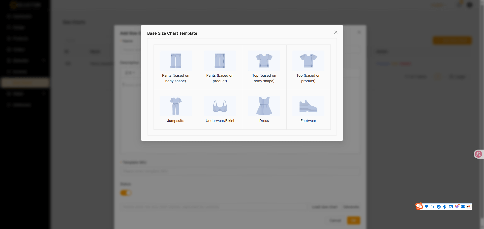Toggle the orange Status switch

[x=126, y=193]
